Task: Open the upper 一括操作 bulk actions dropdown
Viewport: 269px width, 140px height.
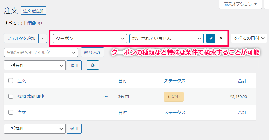Action: pos(35,65)
